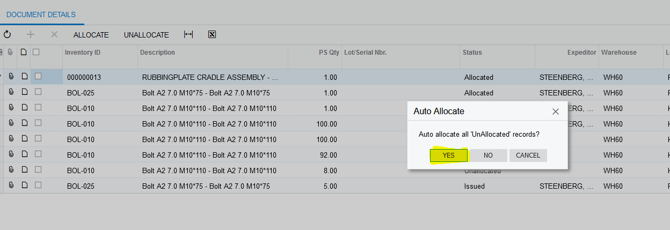This screenshot has height=230, width=670.
Task: Confirm auto allocation with Yes button
Action: (x=449, y=155)
